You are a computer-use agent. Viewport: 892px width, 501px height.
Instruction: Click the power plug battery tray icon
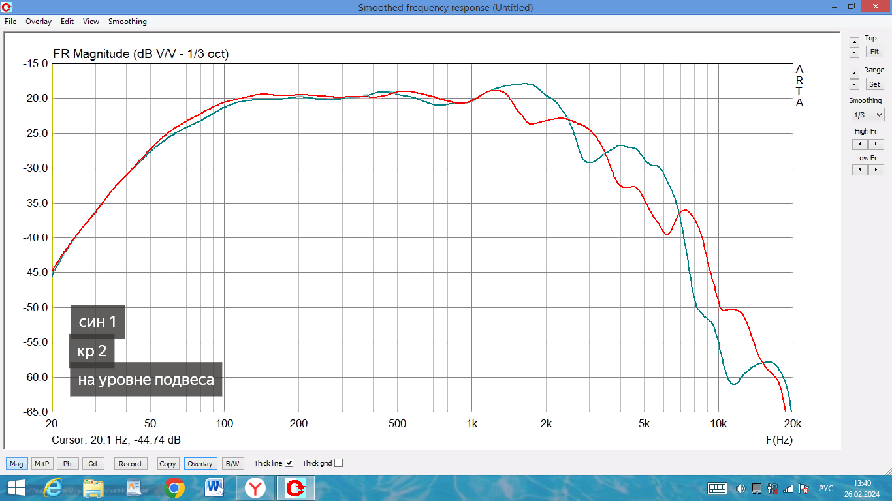[x=773, y=488]
